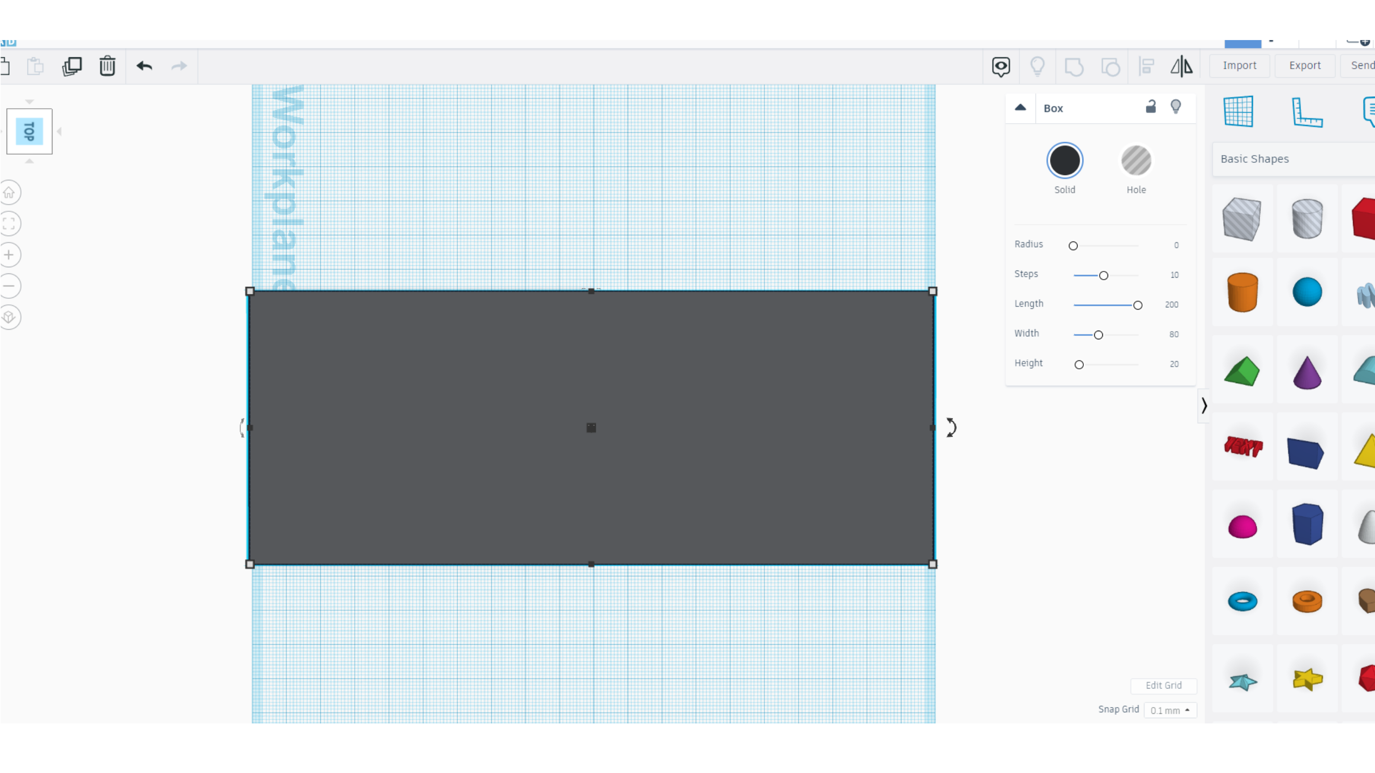Click the Import button
The image size is (1375, 773).
tap(1239, 66)
